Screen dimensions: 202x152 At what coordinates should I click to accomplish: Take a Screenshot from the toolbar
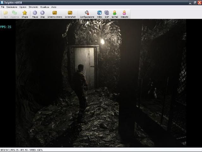pos(70,13)
